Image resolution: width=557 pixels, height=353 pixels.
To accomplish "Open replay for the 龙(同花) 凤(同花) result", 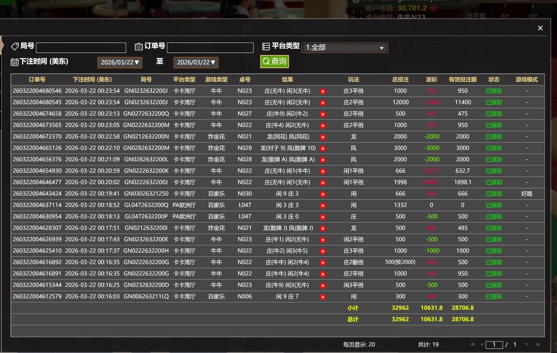I will (x=323, y=137).
